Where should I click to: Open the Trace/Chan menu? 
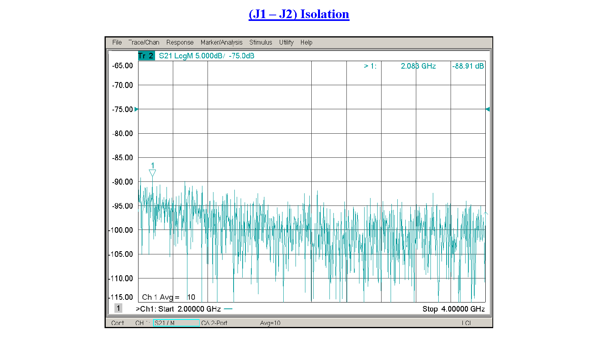(144, 42)
